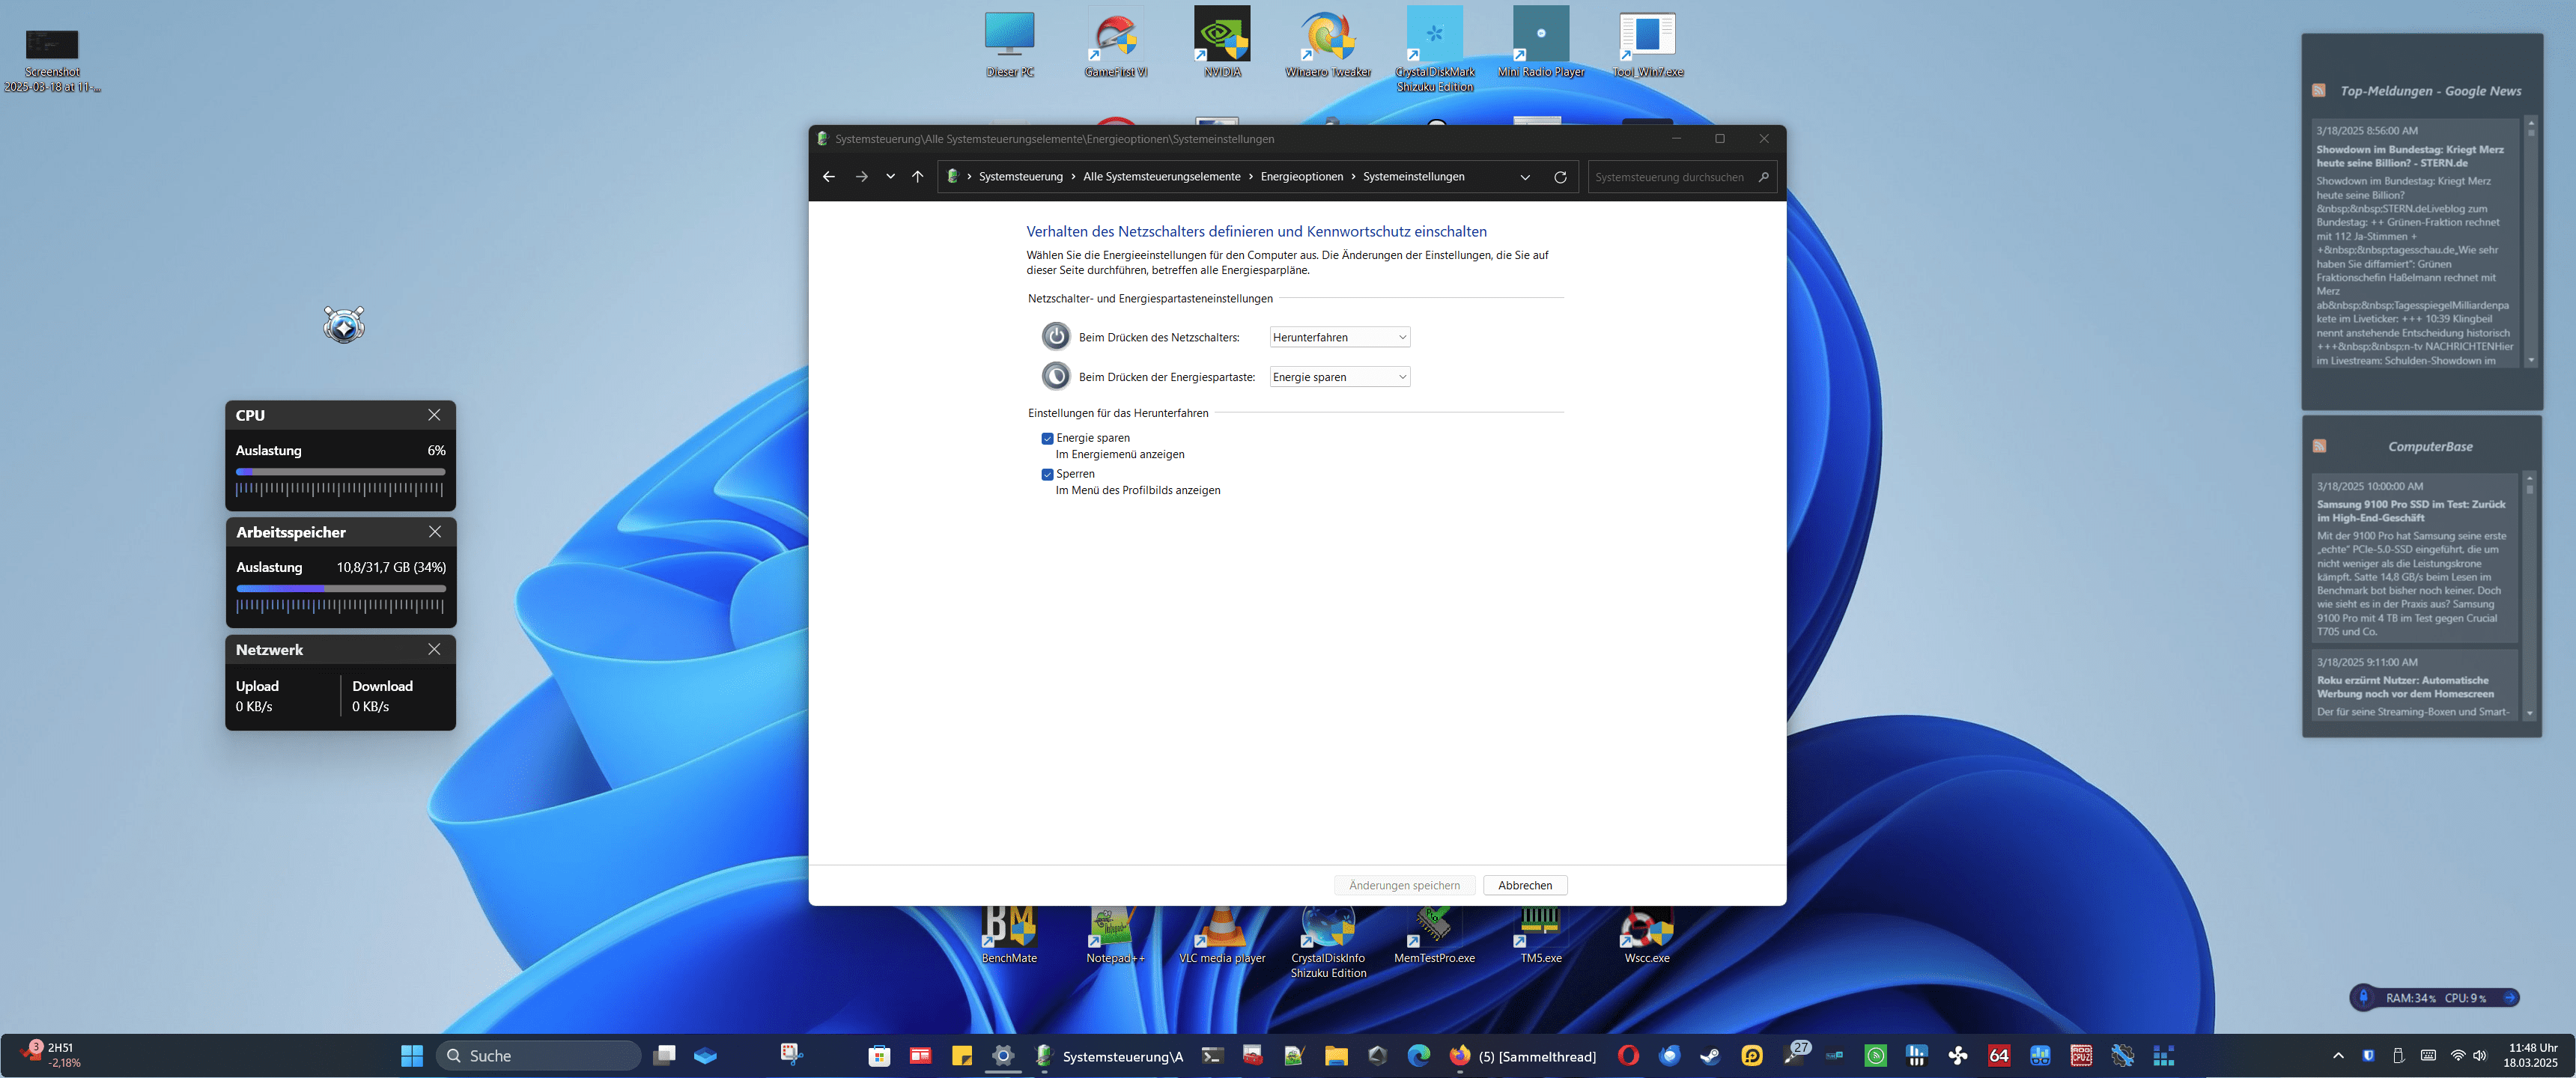Open the Steam taskbar icon
2576x1078 pixels.
pos(1710,1055)
